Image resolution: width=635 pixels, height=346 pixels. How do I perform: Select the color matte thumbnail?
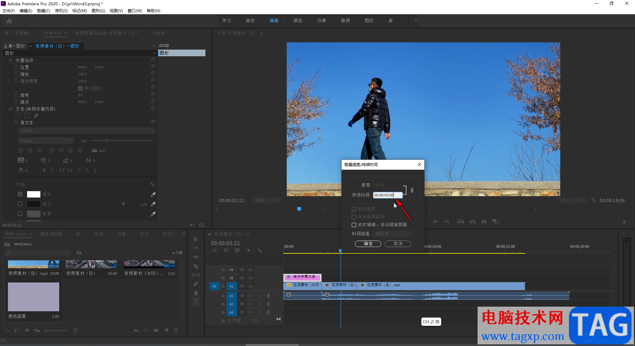click(33, 297)
